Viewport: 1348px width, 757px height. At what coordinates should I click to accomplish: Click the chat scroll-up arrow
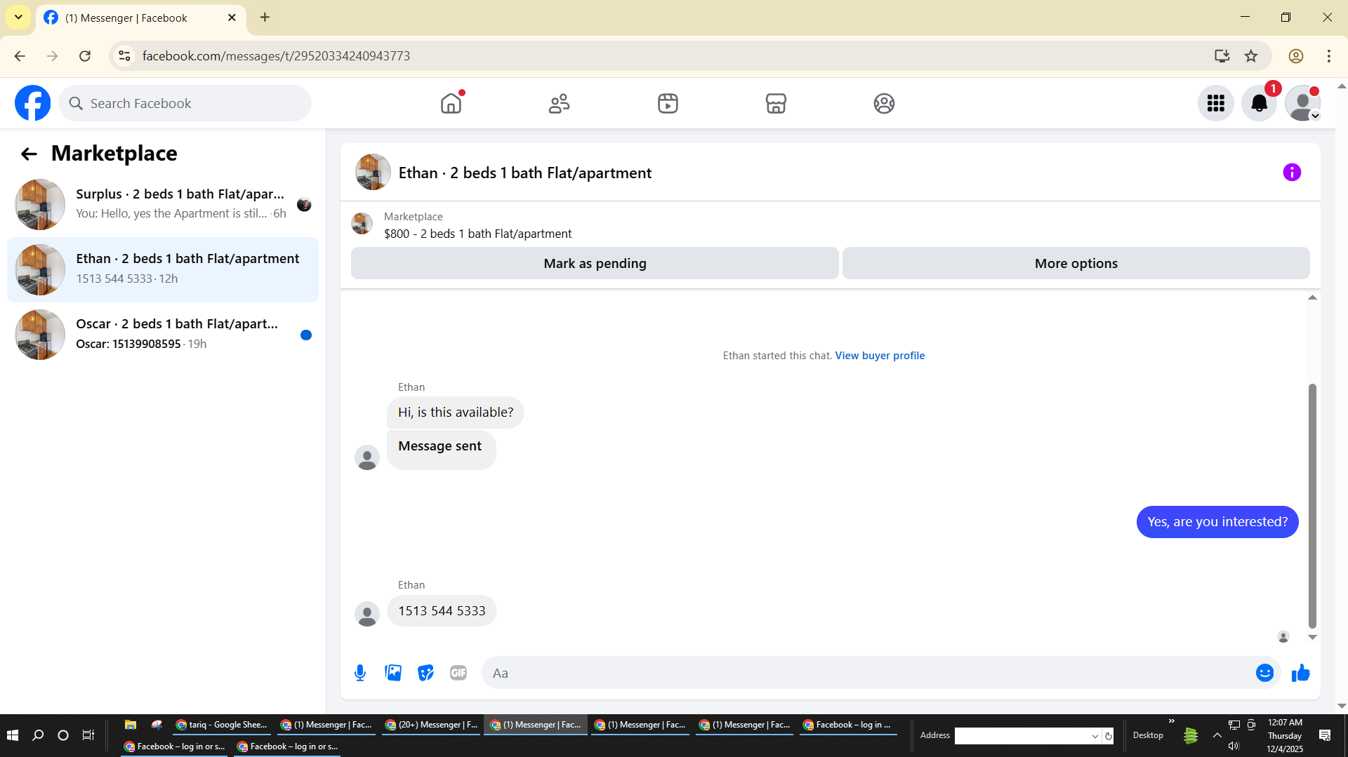(x=1311, y=298)
